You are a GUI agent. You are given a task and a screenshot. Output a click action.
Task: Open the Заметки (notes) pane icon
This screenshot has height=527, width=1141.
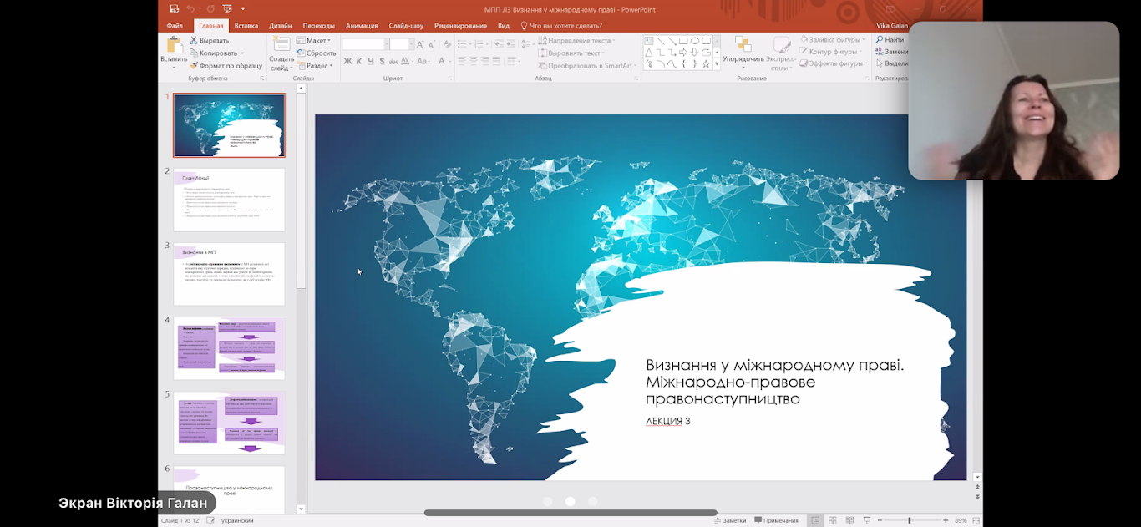point(728,519)
